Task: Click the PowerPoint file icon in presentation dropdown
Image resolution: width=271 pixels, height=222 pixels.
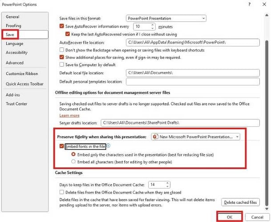Action: [x=155, y=137]
